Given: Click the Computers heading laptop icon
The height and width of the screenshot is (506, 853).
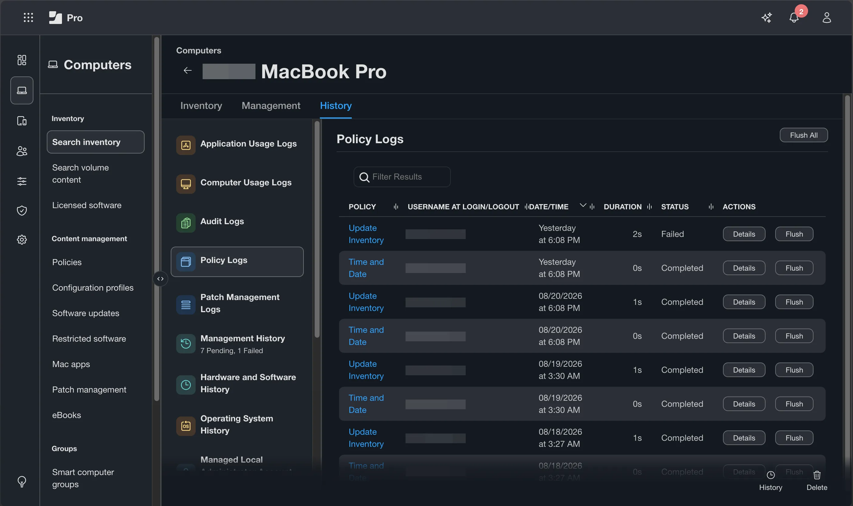Looking at the screenshot, I should tap(53, 64).
